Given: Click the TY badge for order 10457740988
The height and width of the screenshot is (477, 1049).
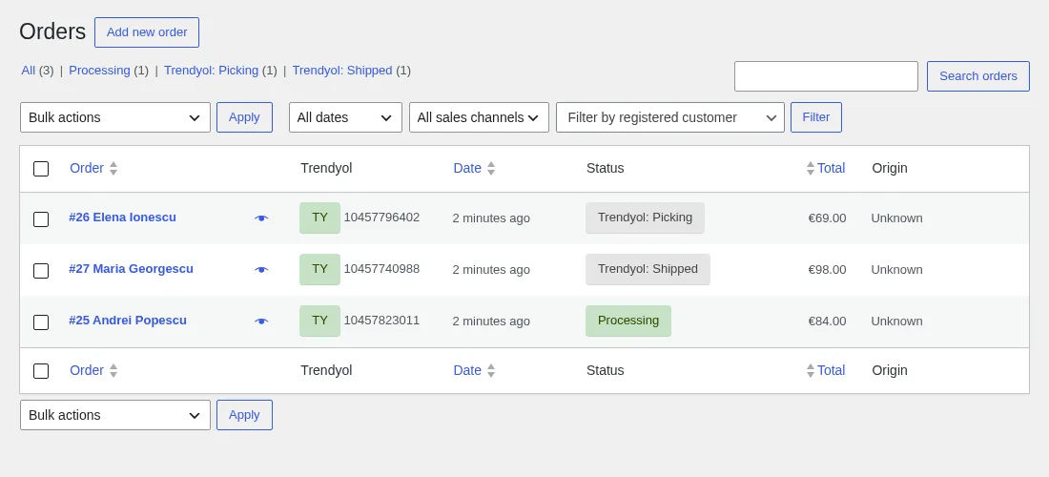Looking at the screenshot, I should 319,270.
